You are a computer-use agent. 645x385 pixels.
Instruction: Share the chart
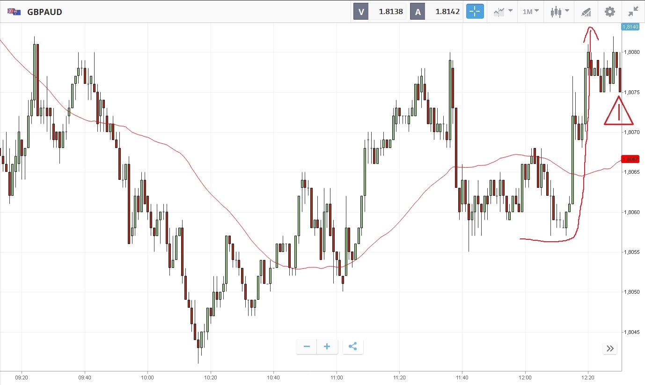[353, 347]
